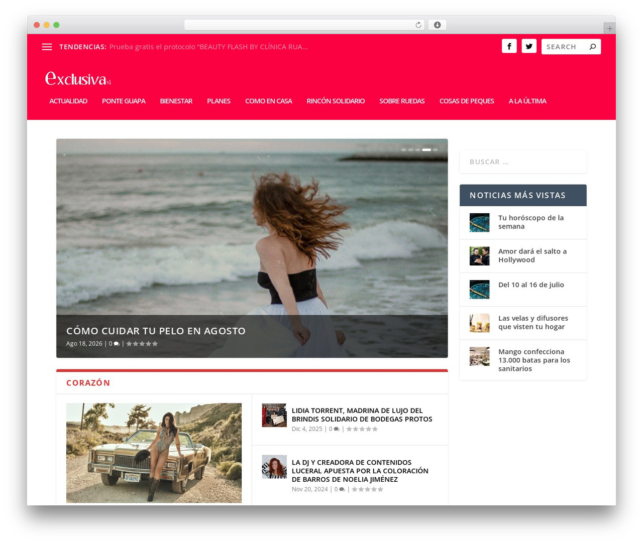Navigate to Rincón Solidario
Viewport: 643px width, 544px height.
pyautogui.click(x=336, y=101)
